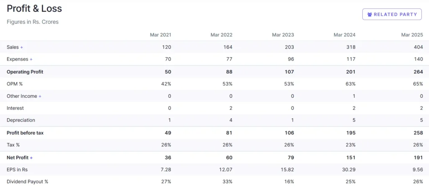Click the Depreciation row label
Screen dimensions: 429x189
coord(21,120)
